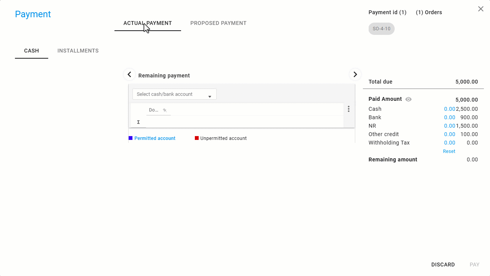Click the (1) Orders label
Image resolution: width=490 pixels, height=276 pixels.
pos(429,12)
